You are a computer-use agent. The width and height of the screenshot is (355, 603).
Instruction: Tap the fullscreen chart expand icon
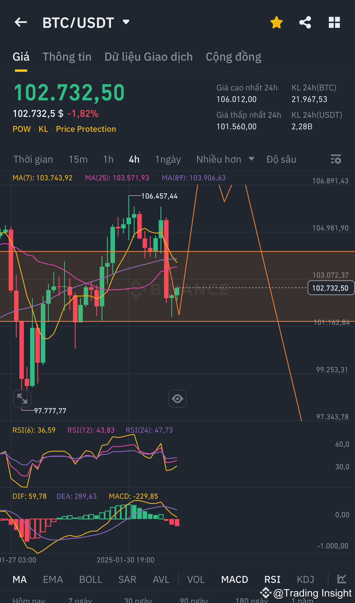pos(22,399)
